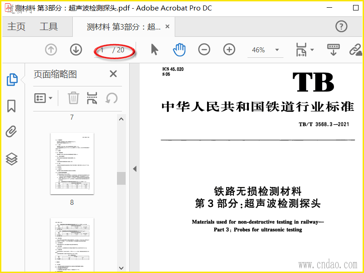This screenshot has width=364, height=273.
Task: Click the total pages '/ 20' text
Action: (x=118, y=50)
